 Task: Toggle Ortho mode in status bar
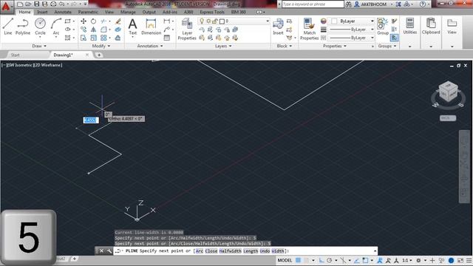[321, 260]
